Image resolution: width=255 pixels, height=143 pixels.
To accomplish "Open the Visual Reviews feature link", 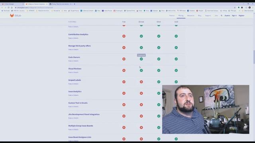I will tap(75, 69).
